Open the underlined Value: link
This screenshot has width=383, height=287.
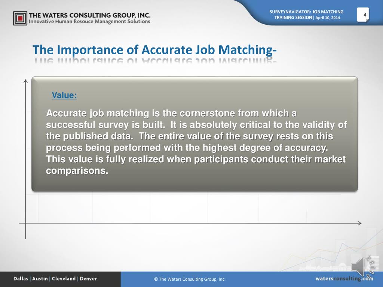64,95
